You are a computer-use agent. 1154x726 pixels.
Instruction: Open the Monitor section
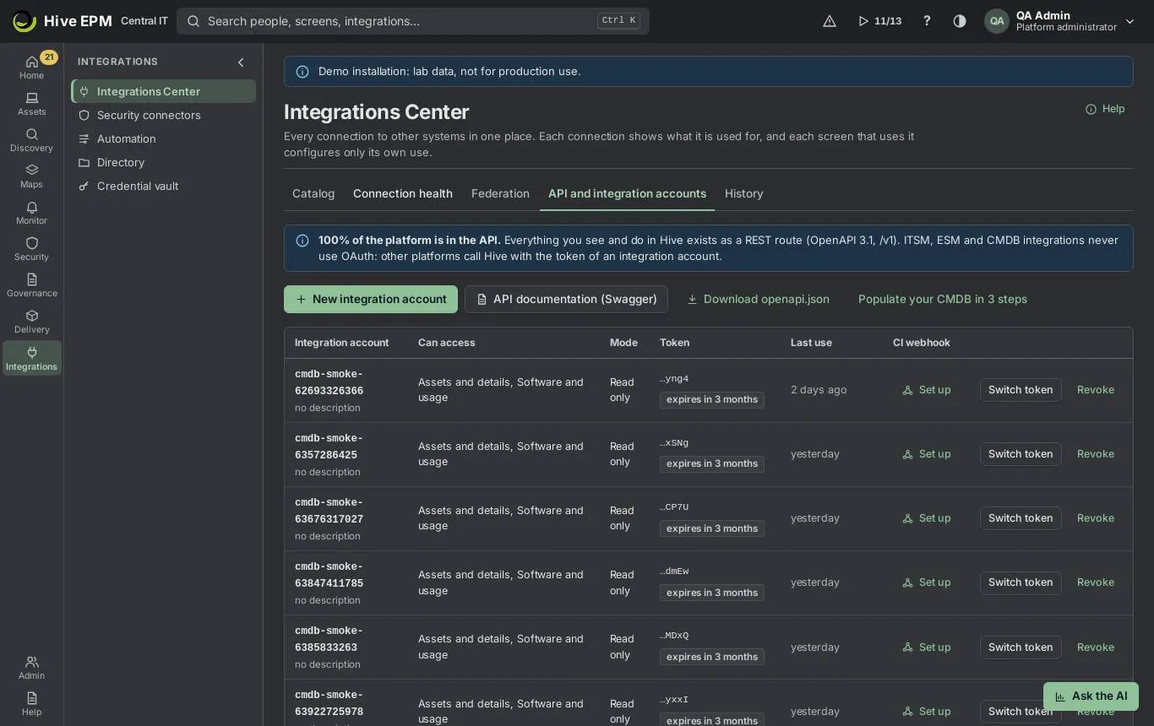coord(31,213)
